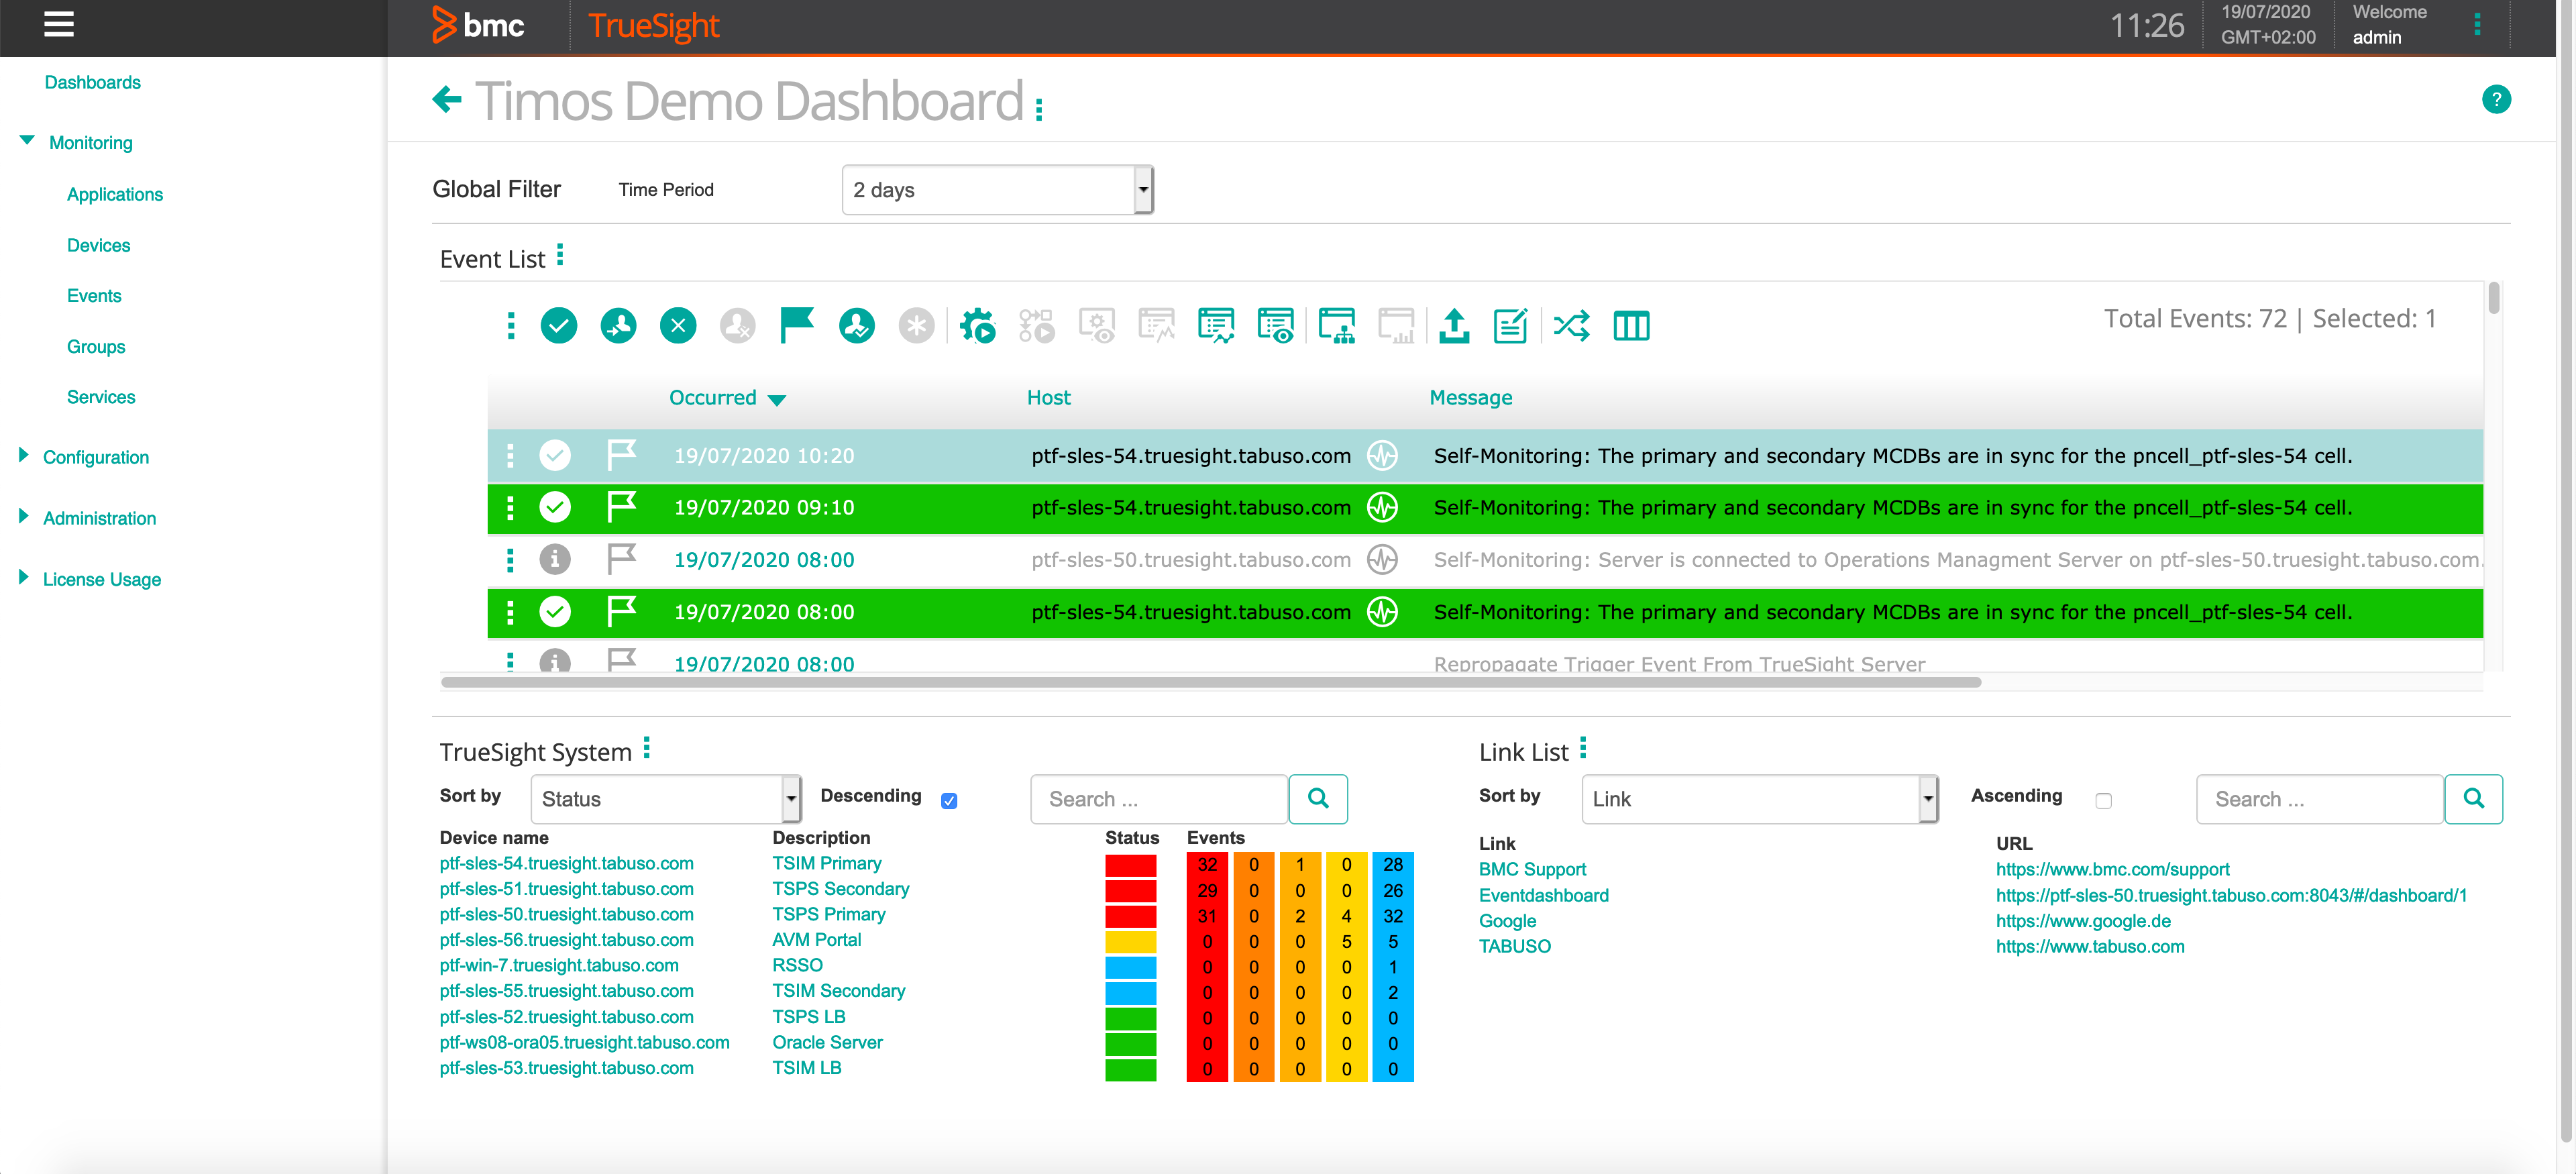This screenshot has width=2576, height=1174.
Task: Click the BMC Support link
Action: (x=1532, y=869)
